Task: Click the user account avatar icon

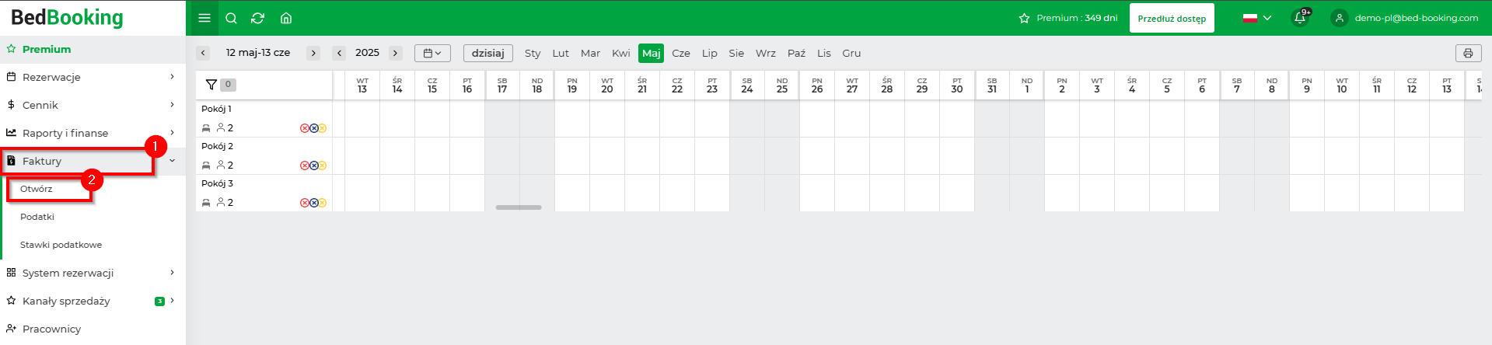Action: pyautogui.click(x=1339, y=18)
